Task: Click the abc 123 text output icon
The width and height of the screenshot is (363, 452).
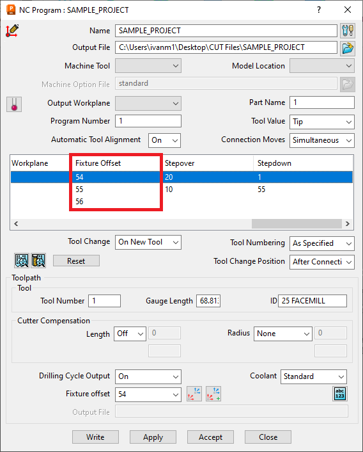Action: (340, 394)
